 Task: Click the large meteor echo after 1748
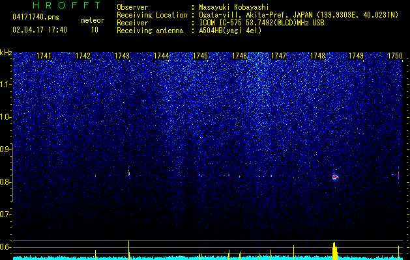334,177
